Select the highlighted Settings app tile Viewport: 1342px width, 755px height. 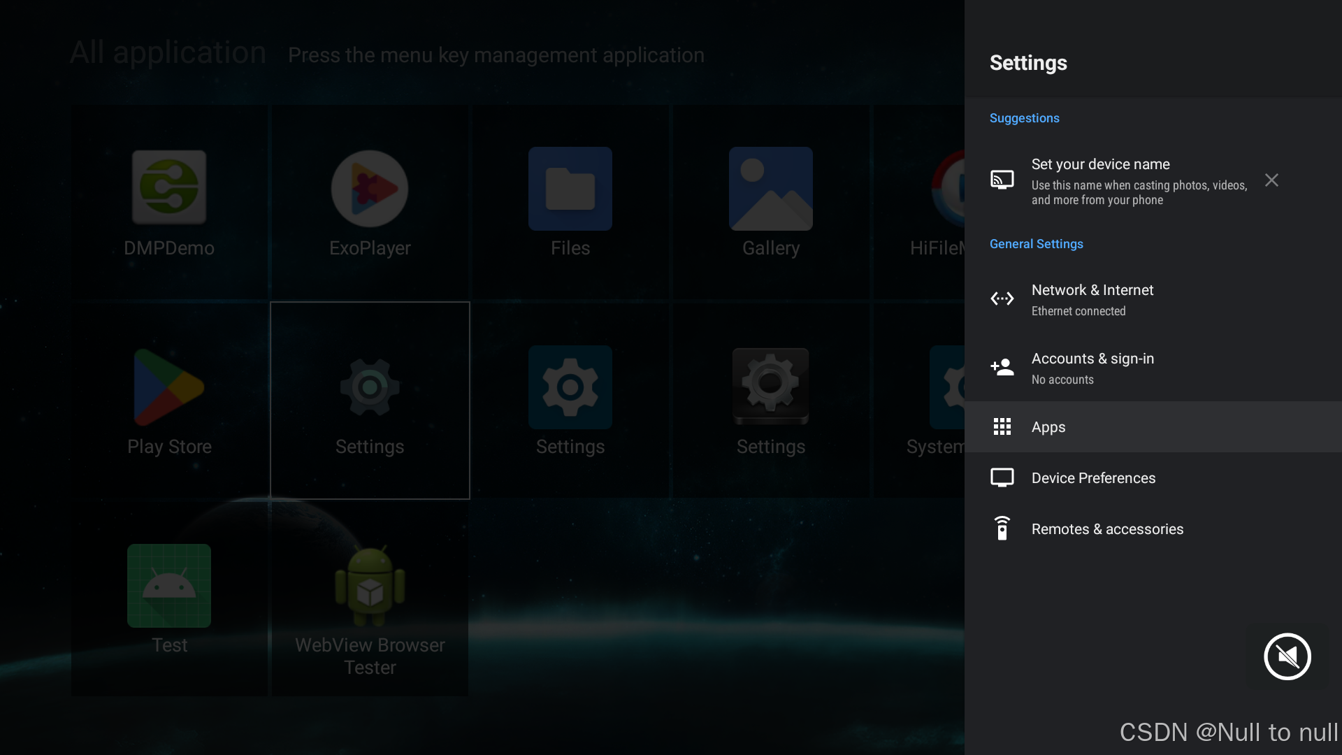(369, 402)
